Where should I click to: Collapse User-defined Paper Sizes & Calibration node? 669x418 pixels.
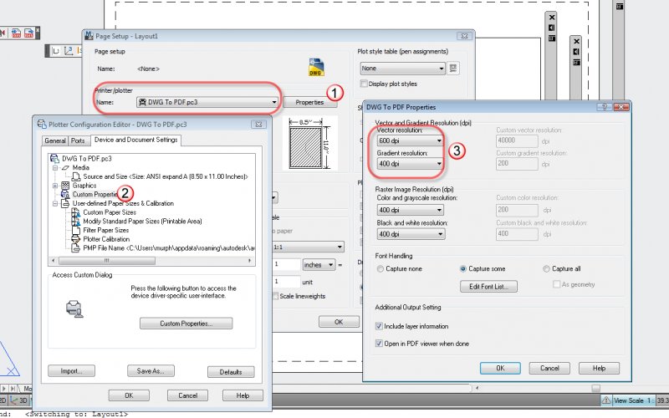[55, 204]
